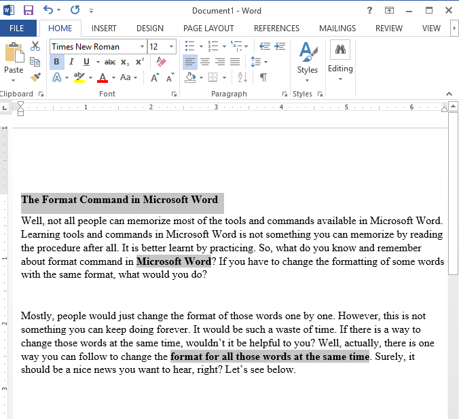Viewport: 459px width, 419px height.
Task: Open Word Help question mark
Action: pyautogui.click(x=370, y=11)
